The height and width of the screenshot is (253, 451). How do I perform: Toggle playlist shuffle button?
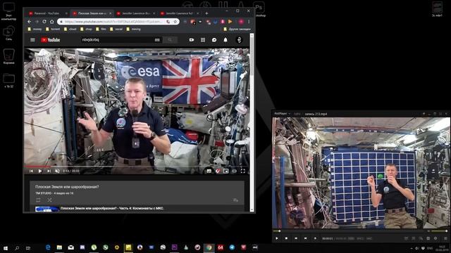[x=49, y=200]
